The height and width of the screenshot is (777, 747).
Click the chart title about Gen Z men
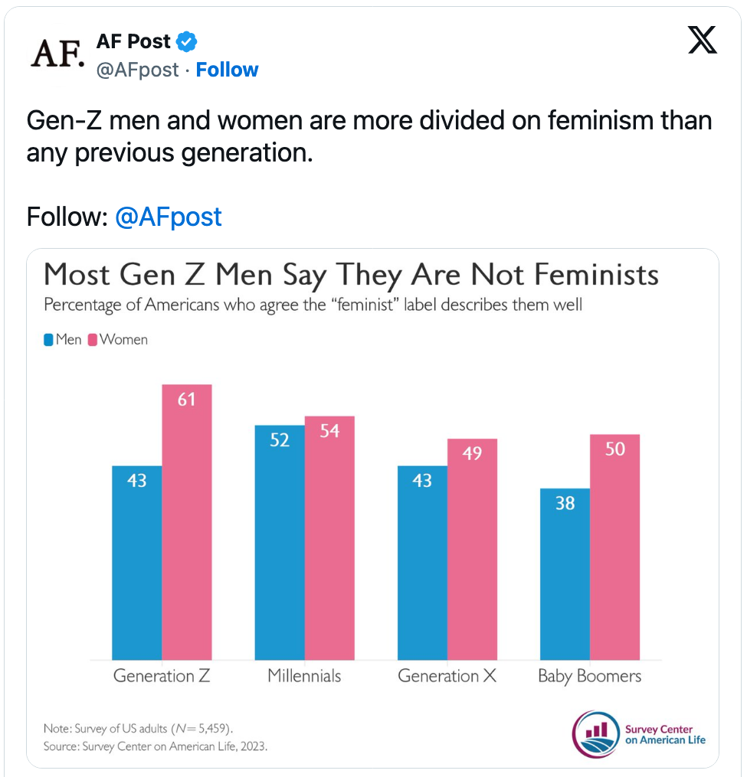[351, 275]
